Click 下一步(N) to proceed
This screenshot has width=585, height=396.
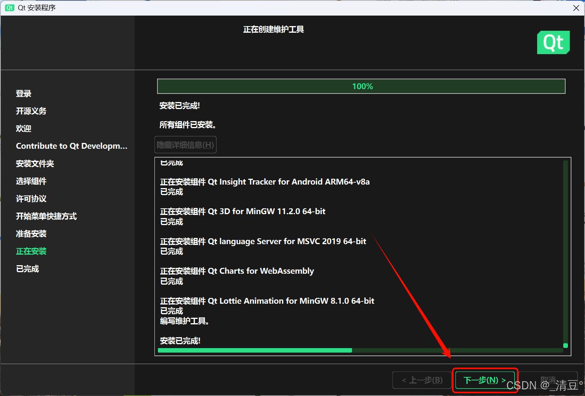pyautogui.click(x=485, y=380)
